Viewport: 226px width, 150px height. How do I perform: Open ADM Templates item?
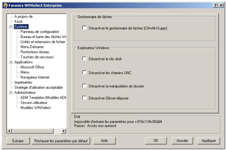pyautogui.click(x=43, y=97)
